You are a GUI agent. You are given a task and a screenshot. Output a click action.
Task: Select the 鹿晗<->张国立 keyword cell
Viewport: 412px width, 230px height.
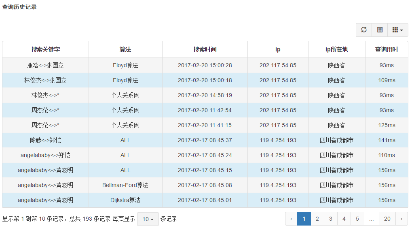[x=45, y=65]
